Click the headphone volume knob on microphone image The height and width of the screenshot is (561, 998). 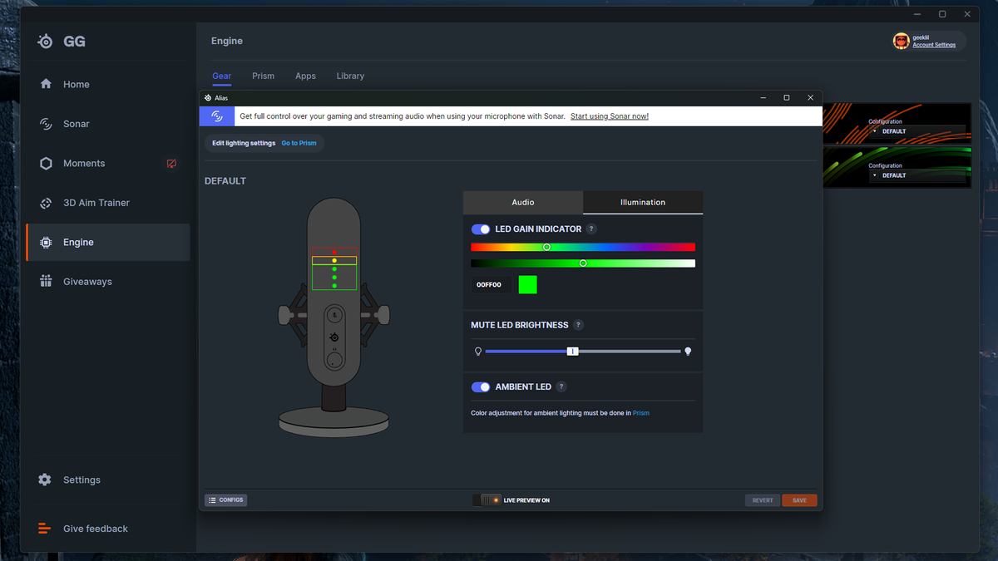[x=333, y=362]
